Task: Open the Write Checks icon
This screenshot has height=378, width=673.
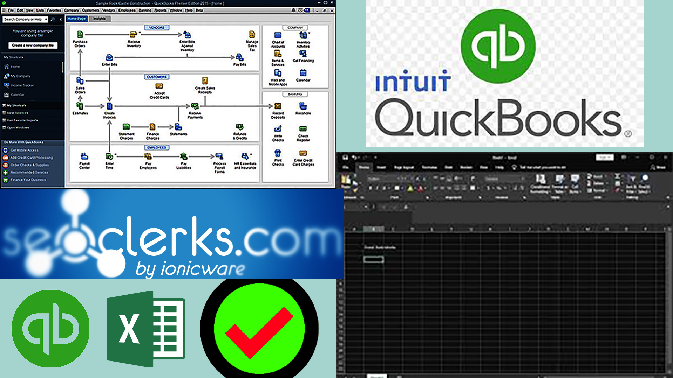Action: 278,129
